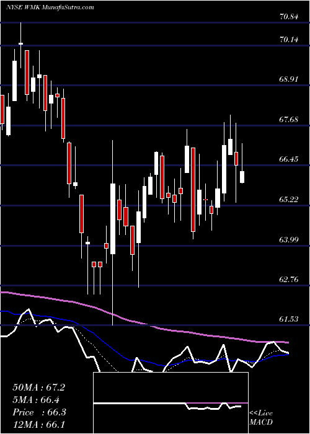Click the 63.99 price level label

[x=289, y=239]
